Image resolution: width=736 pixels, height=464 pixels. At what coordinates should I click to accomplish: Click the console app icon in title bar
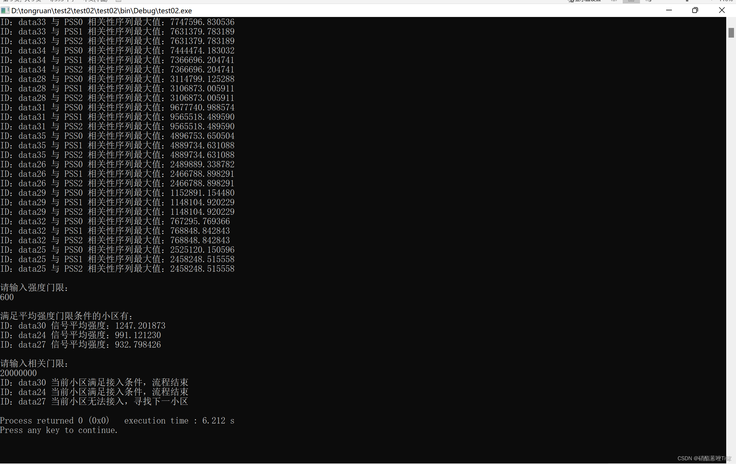tap(5, 11)
